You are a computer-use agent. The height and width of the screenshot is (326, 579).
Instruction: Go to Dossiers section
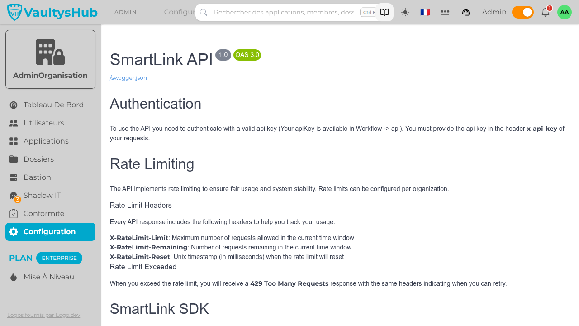point(50,159)
